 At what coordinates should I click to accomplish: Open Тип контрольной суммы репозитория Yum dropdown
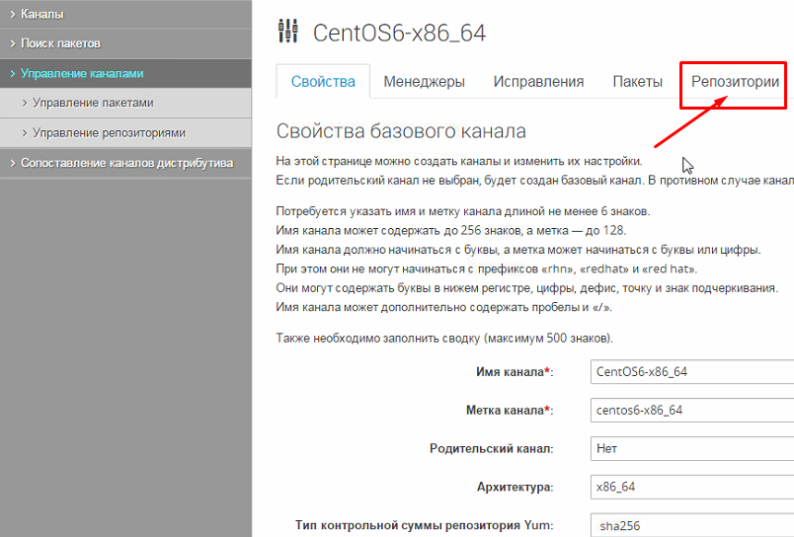tap(691, 525)
